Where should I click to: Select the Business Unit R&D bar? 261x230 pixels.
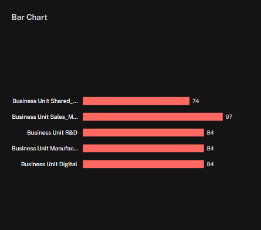click(x=143, y=133)
